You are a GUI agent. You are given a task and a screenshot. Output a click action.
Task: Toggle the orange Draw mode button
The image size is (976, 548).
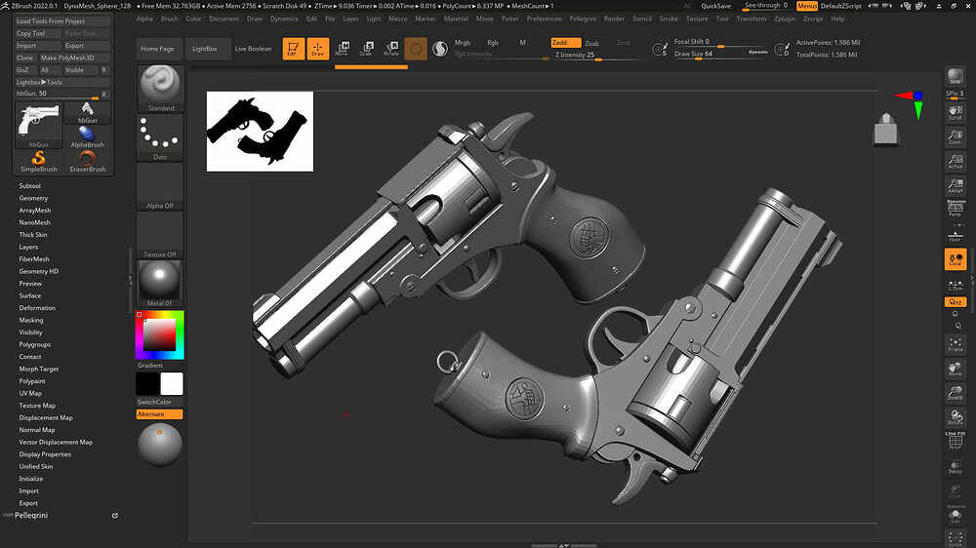(317, 49)
